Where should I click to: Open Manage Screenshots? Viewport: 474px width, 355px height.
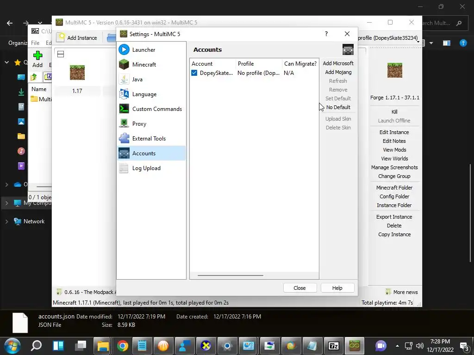(x=394, y=167)
